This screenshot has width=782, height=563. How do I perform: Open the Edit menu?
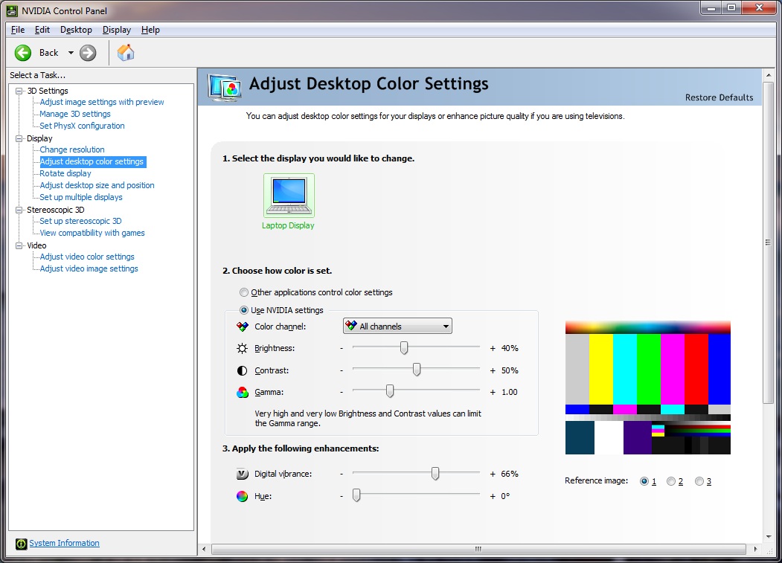click(42, 30)
